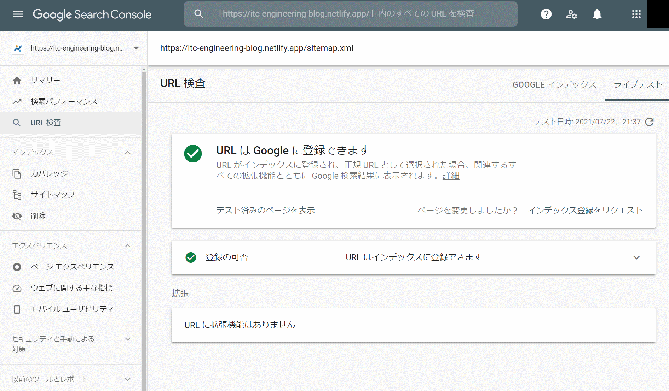The width and height of the screenshot is (669, 391).
Task: Open サイトマップ page
Action: coord(71,195)
